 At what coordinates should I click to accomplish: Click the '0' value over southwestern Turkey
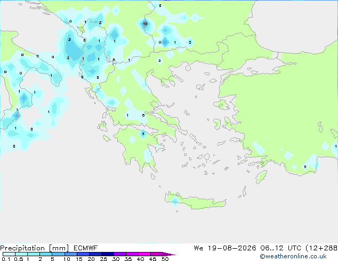pos(305,167)
